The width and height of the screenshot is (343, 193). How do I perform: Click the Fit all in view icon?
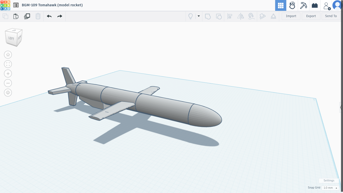(8, 64)
